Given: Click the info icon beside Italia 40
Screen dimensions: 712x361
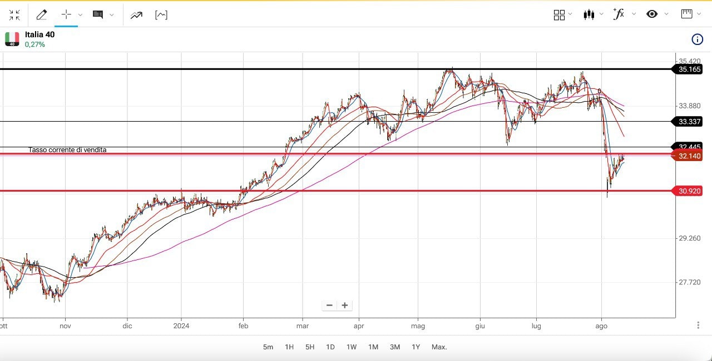Looking at the screenshot, I should coord(697,39).
